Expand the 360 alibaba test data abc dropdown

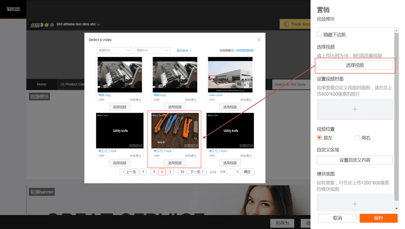point(99,25)
